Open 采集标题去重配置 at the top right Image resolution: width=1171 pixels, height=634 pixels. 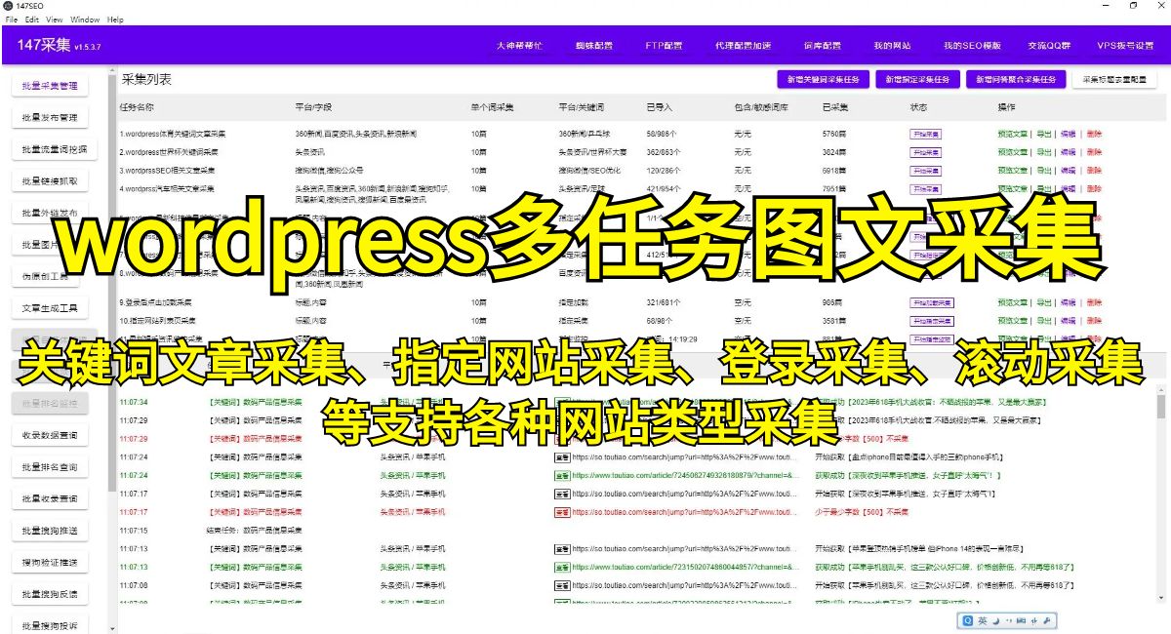1112,79
